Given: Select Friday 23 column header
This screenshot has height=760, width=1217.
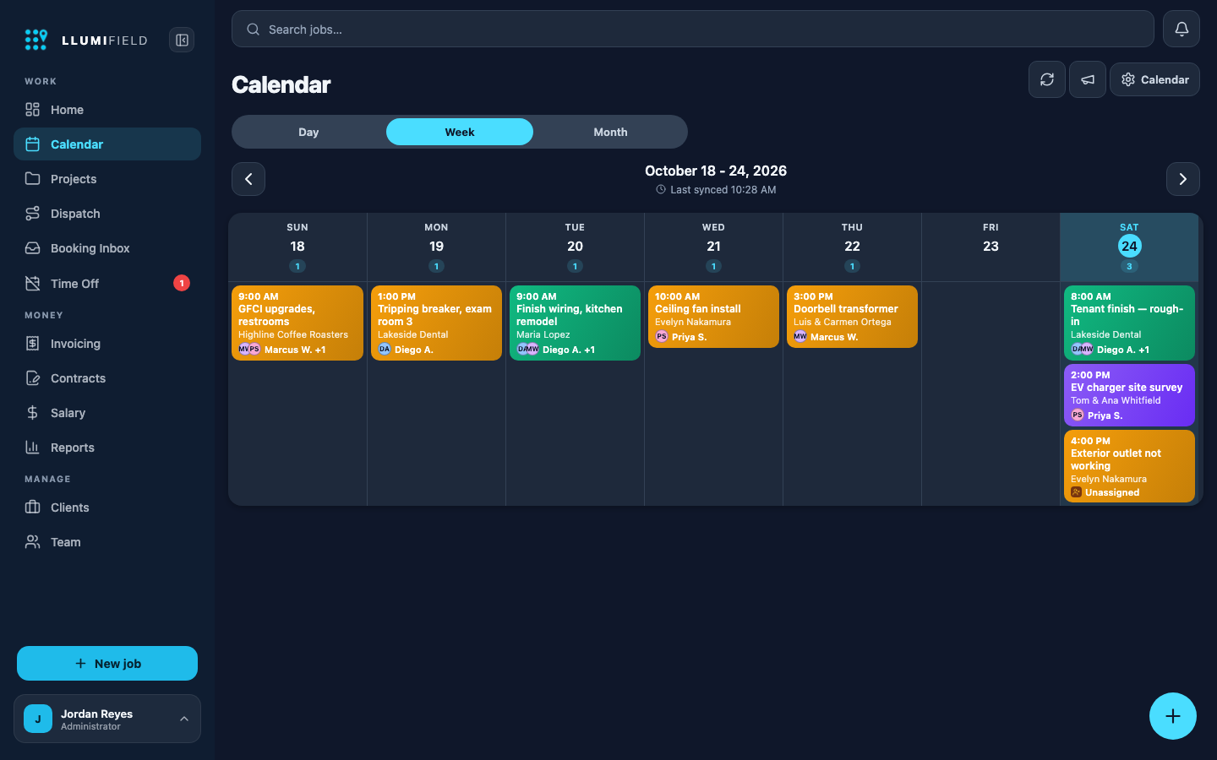Looking at the screenshot, I should point(991,247).
